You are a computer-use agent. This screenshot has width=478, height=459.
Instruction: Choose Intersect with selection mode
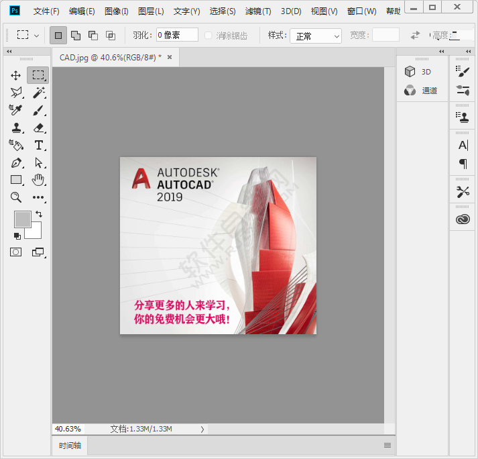click(111, 36)
